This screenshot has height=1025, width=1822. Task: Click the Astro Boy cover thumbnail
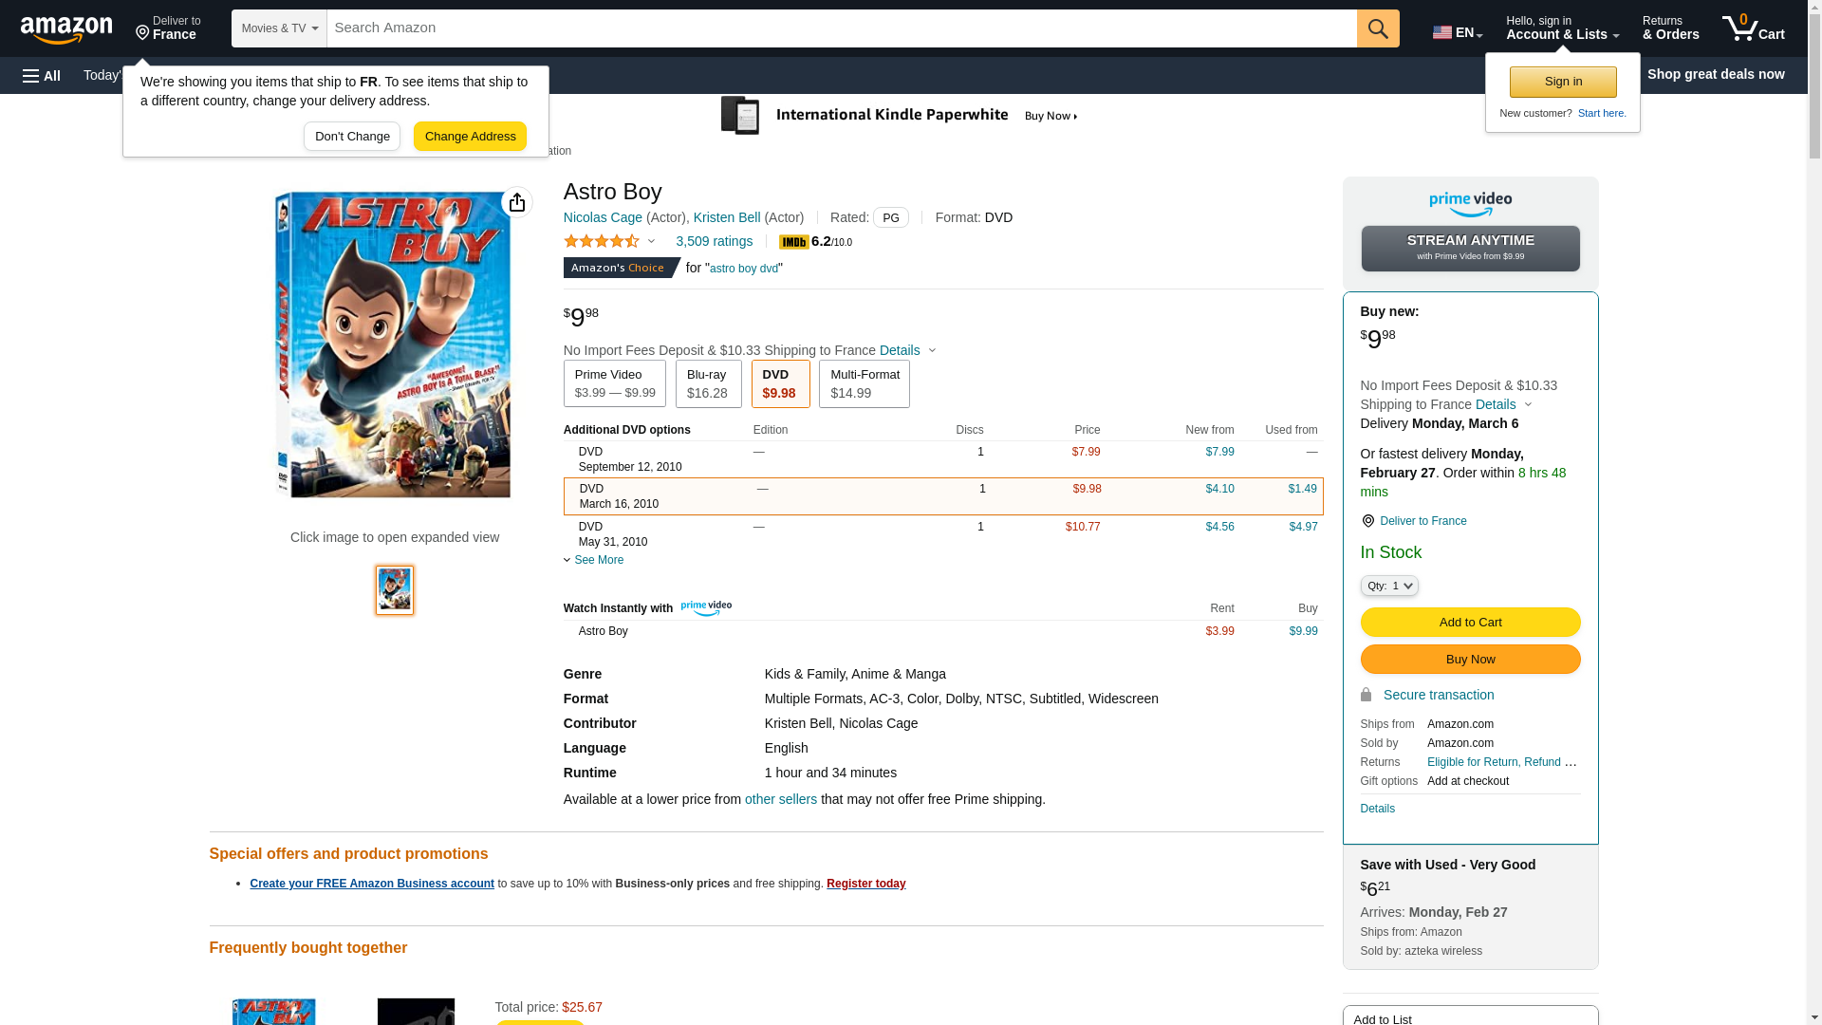pyautogui.click(x=395, y=590)
